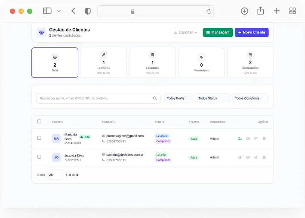Viewport: 305px width, 218px height.
Task: Send portal invite for Joao da Silva
Action: click(240, 157)
